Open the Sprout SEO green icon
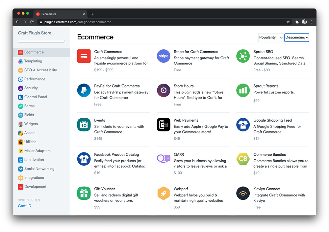Screen dimensions: 329x232 (x=243, y=56)
